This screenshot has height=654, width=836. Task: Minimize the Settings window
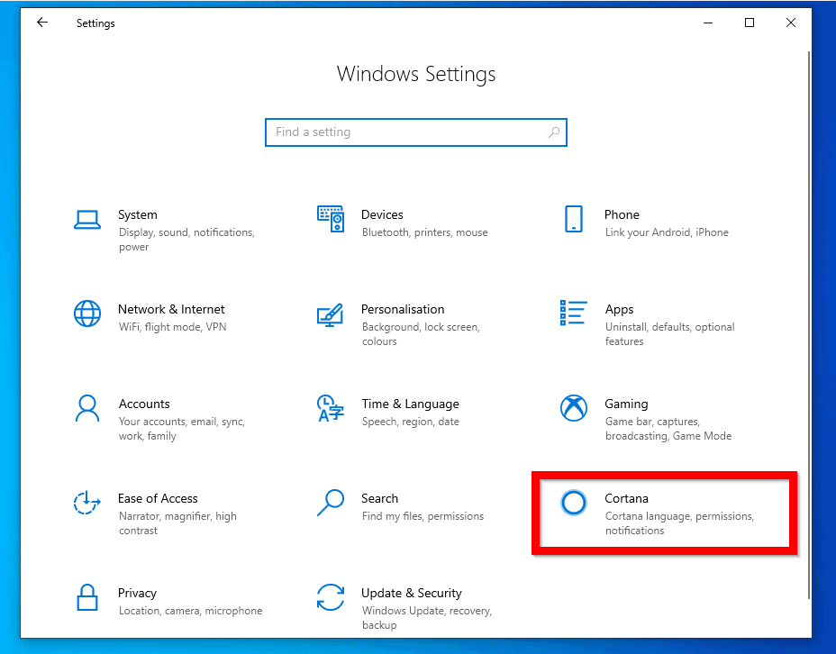(708, 23)
